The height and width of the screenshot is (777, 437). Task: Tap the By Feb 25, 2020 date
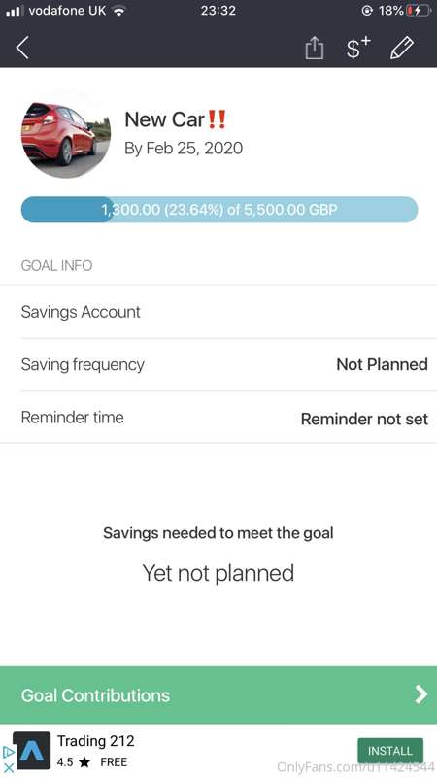tap(184, 149)
